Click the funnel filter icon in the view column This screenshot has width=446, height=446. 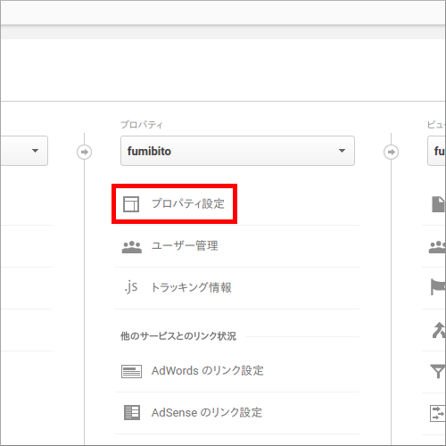click(x=438, y=371)
